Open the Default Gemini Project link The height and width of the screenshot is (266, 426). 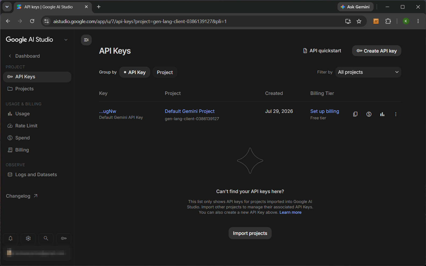(190, 111)
